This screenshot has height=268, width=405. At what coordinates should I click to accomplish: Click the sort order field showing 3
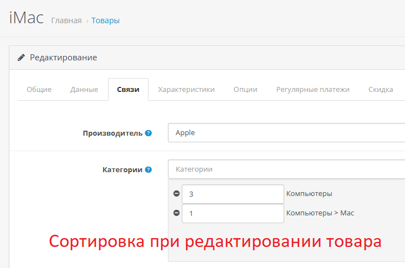(x=233, y=194)
